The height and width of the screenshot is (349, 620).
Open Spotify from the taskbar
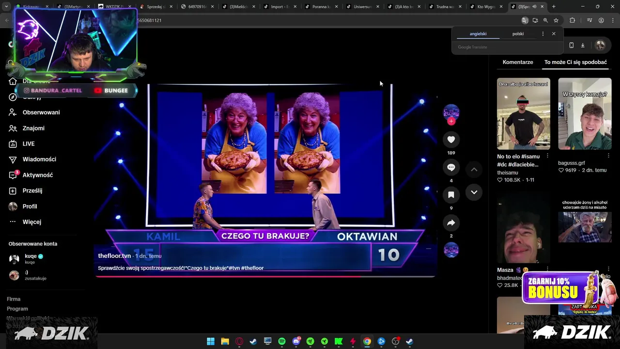click(x=282, y=341)
